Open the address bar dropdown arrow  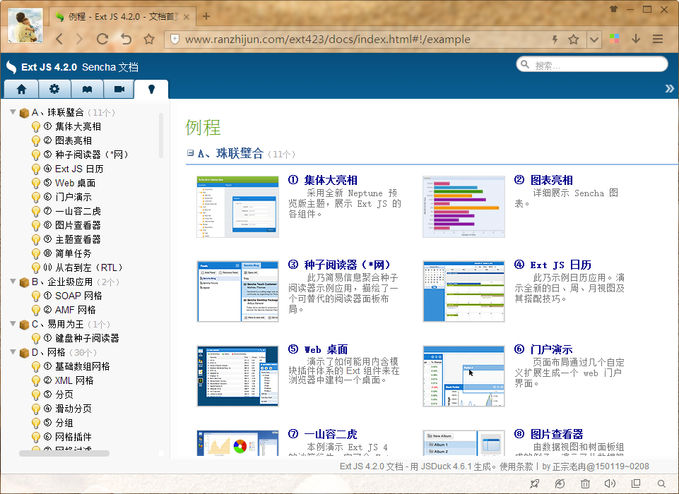pos(594,40)
